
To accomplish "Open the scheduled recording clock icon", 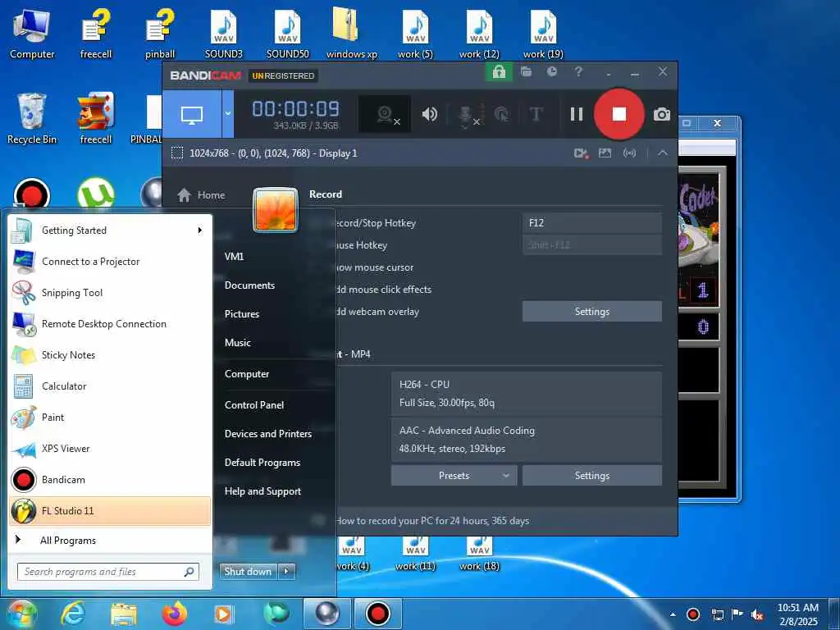I will click(552, 71).
